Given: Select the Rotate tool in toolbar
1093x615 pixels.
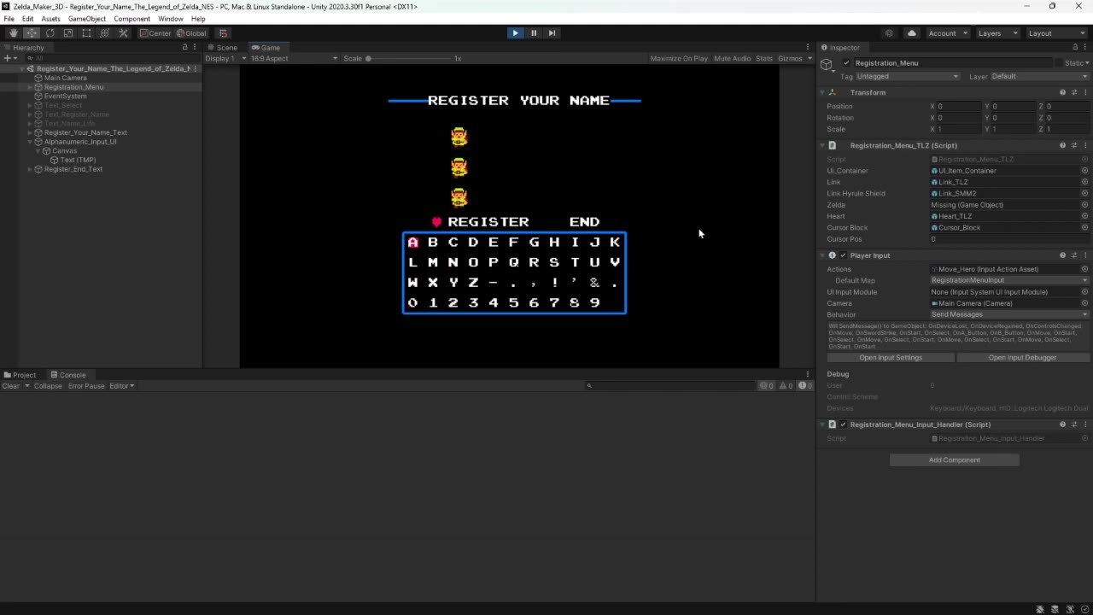Looking at the screenshot, I should coord(50,33).
